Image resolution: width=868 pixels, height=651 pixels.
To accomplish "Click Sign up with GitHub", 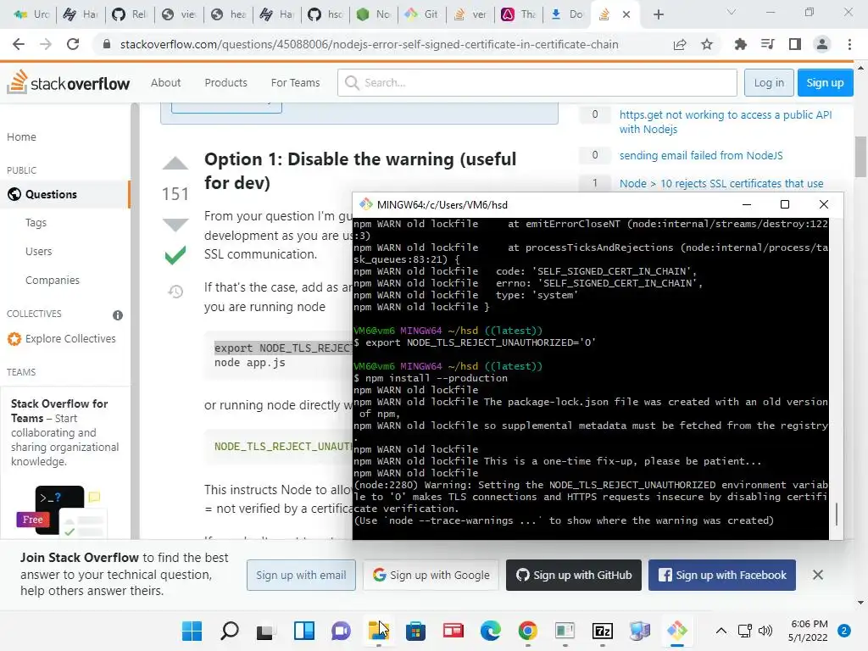I will (x=574, y=576).
